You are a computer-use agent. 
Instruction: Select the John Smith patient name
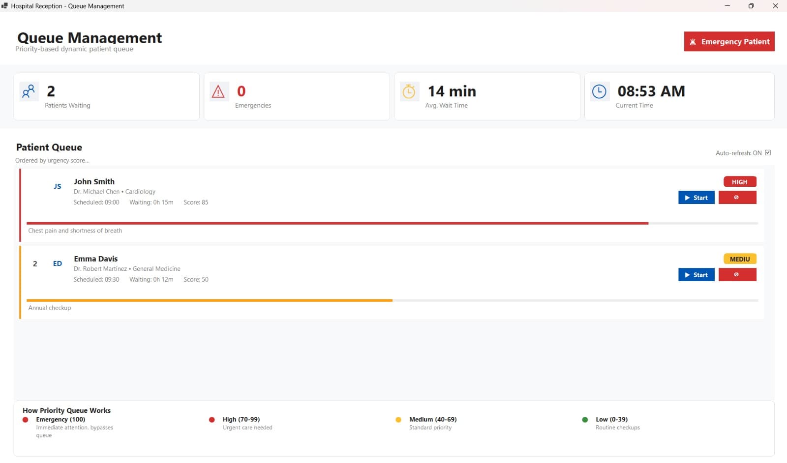[x=94, y=181]
